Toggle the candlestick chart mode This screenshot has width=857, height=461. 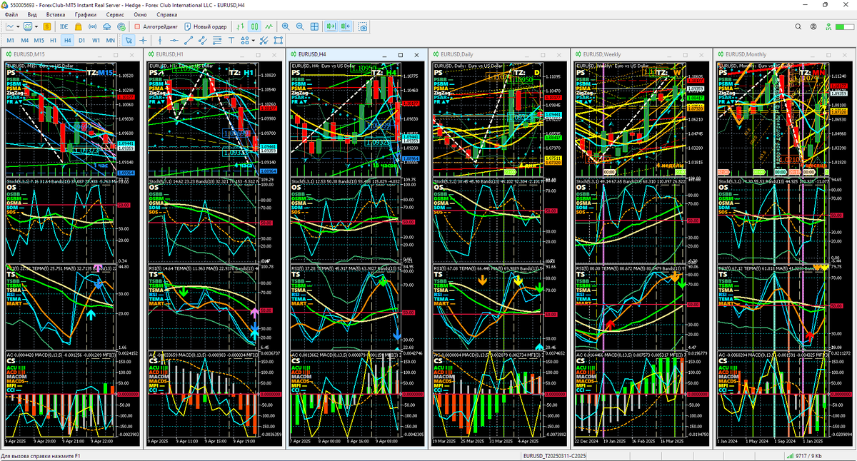click(254, 26)
